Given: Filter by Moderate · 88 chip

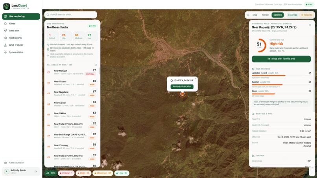Looking at the screenshot, I should (x=103, y=173).
